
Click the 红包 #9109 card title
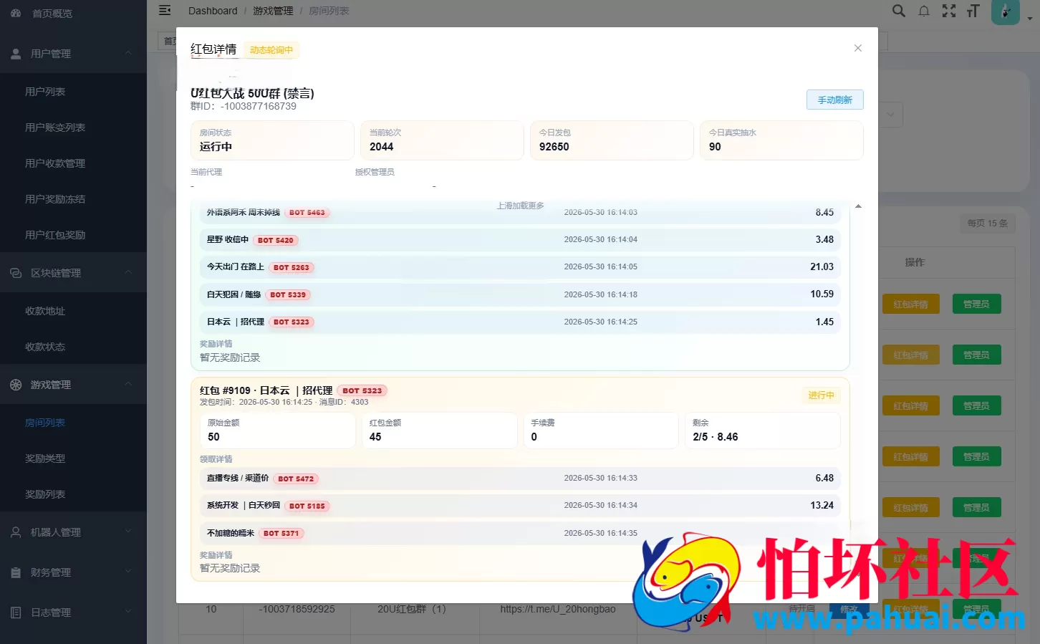(266, 390)
